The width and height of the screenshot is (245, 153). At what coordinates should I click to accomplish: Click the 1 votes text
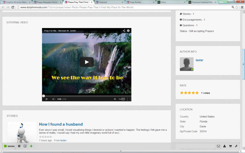pos(205,93)
